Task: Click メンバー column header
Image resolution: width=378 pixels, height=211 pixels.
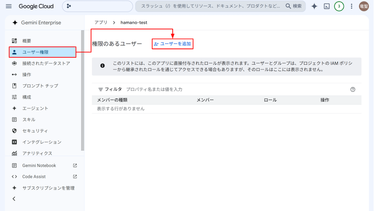Action: coord(205,100)
